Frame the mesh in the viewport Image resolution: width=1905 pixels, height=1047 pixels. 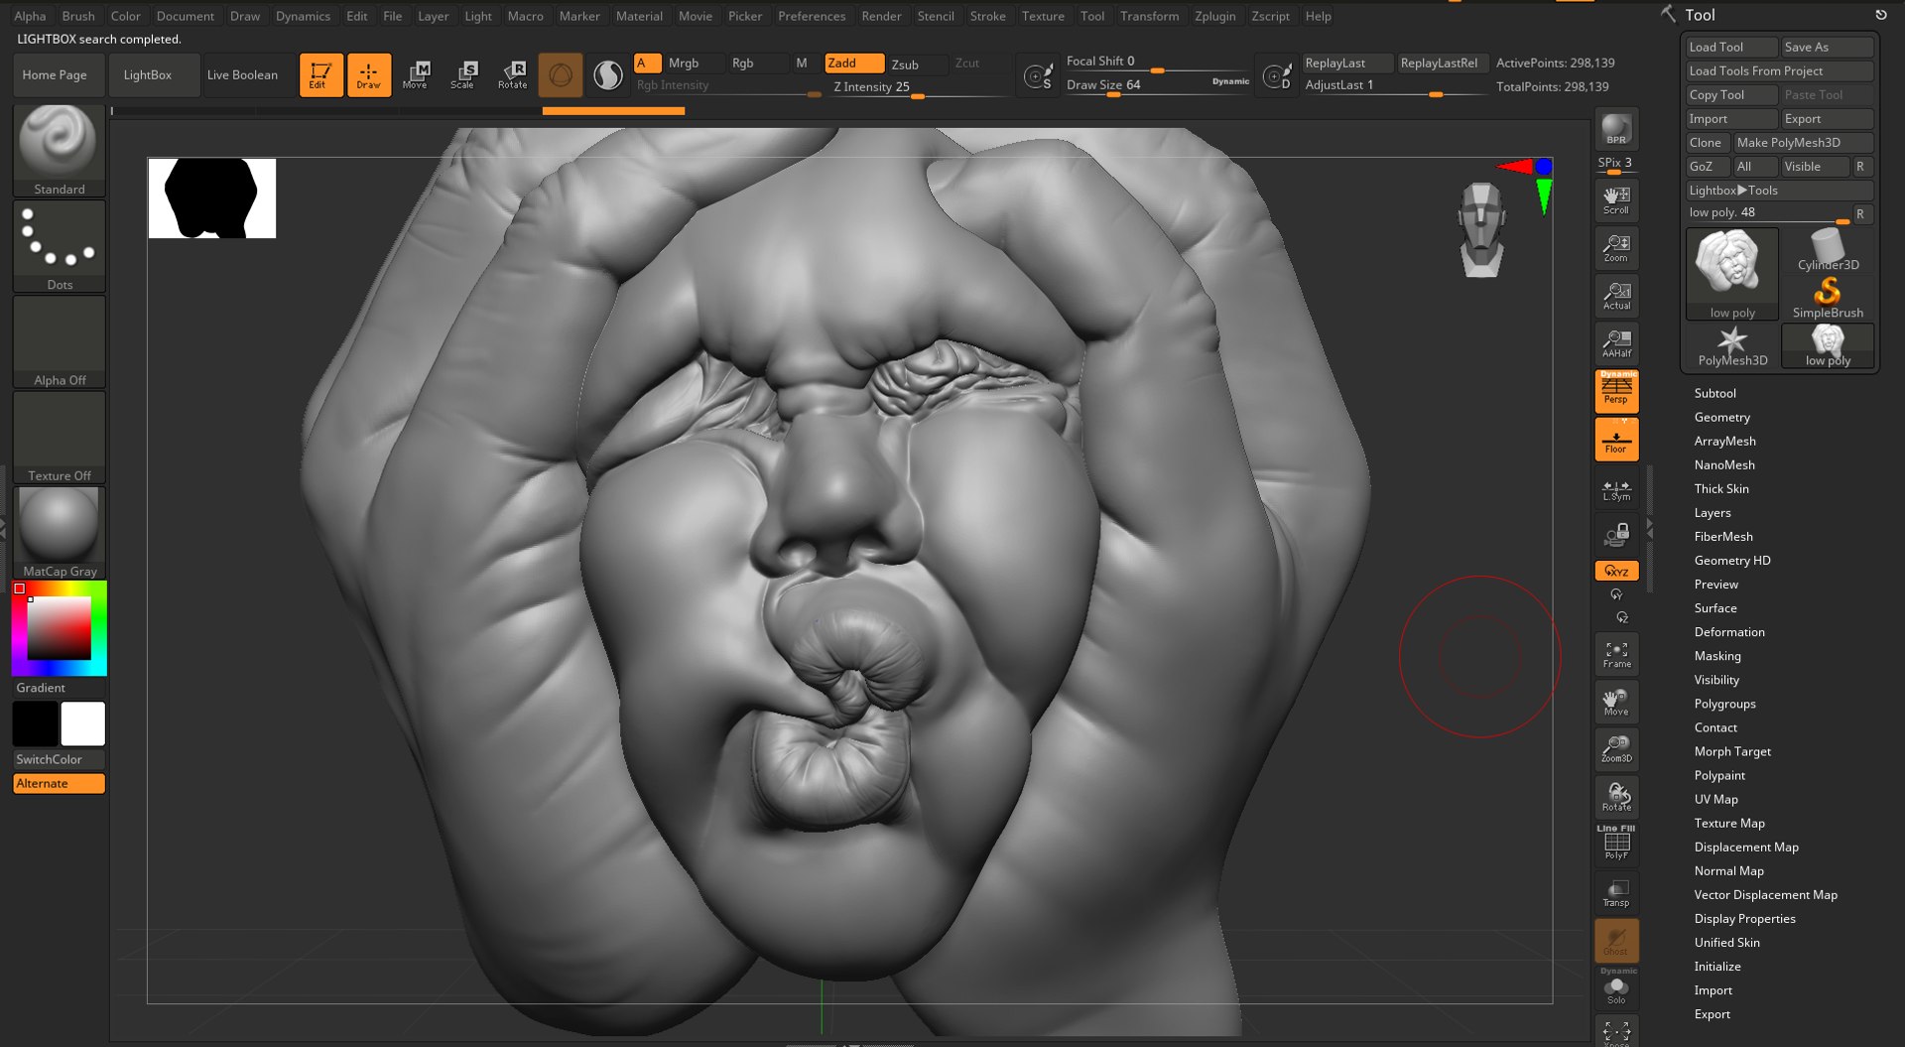(1616, 654)
